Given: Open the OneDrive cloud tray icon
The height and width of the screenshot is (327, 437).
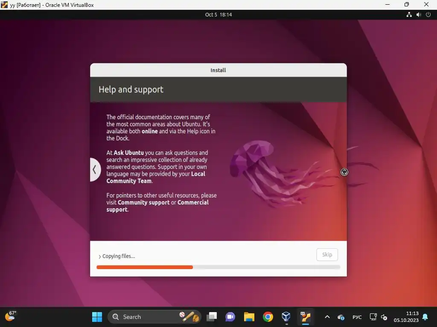Looking at the screenshot, I should (x=341, y=317).
